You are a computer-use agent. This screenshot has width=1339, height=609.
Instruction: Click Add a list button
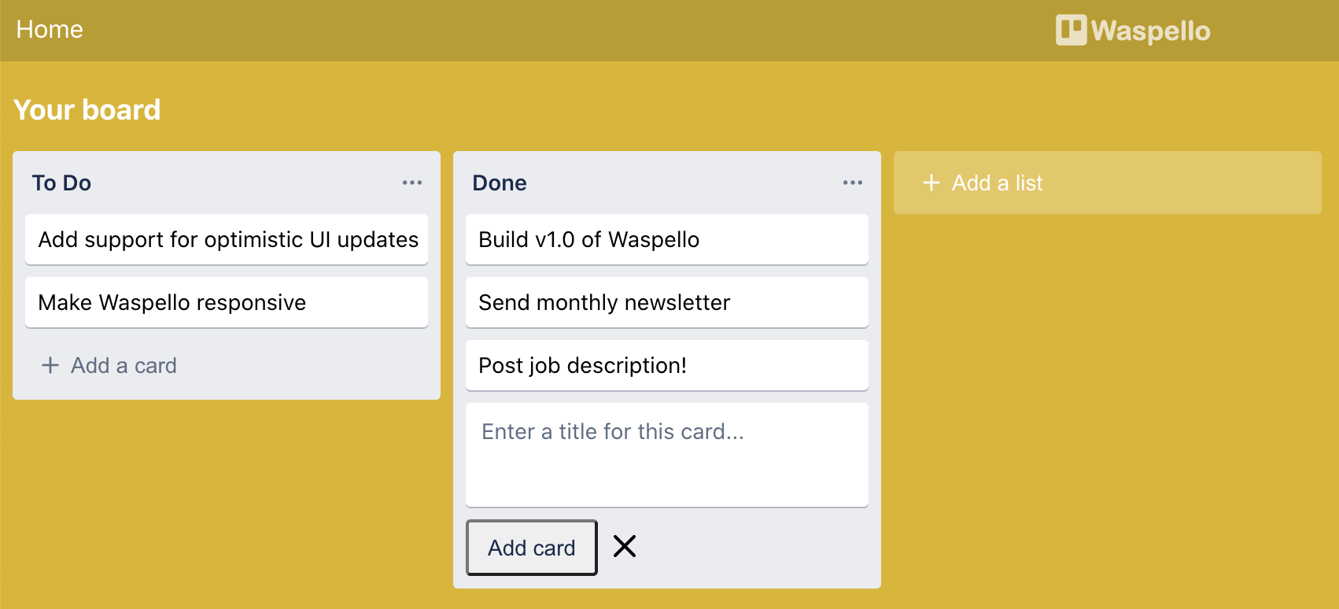pyautogui.click(x=1106, y=183)
